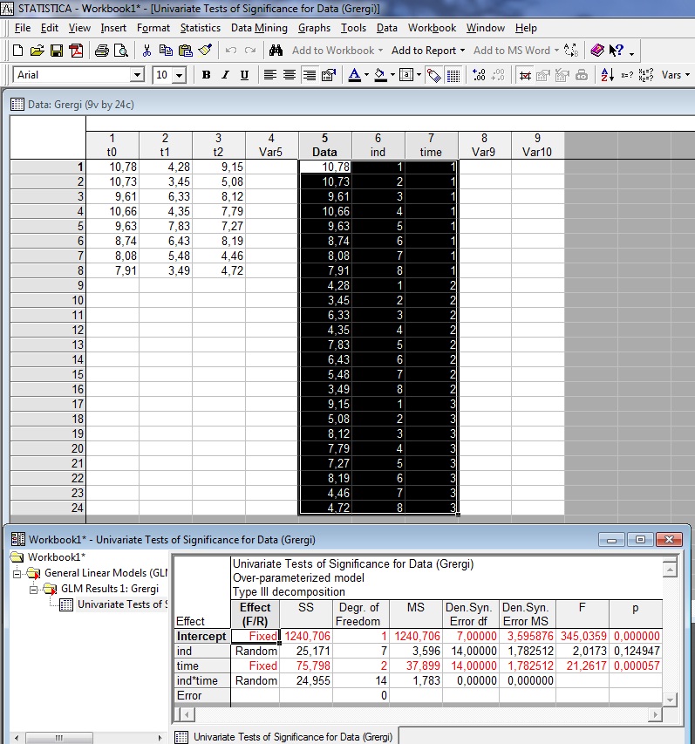This screenshot has width=695, height=744.
Task: Open the Graphs menu
Action: click(x=314, y=28)
